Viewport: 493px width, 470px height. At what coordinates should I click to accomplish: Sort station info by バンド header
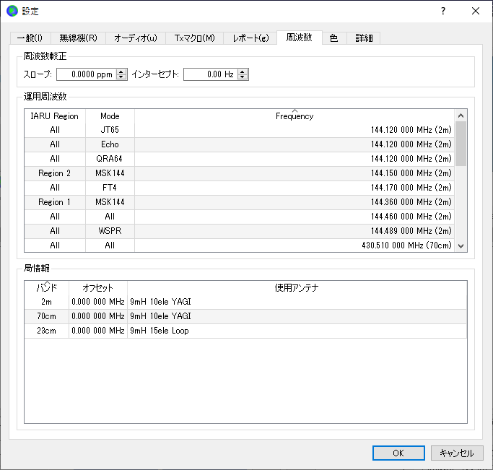[46, 287]
